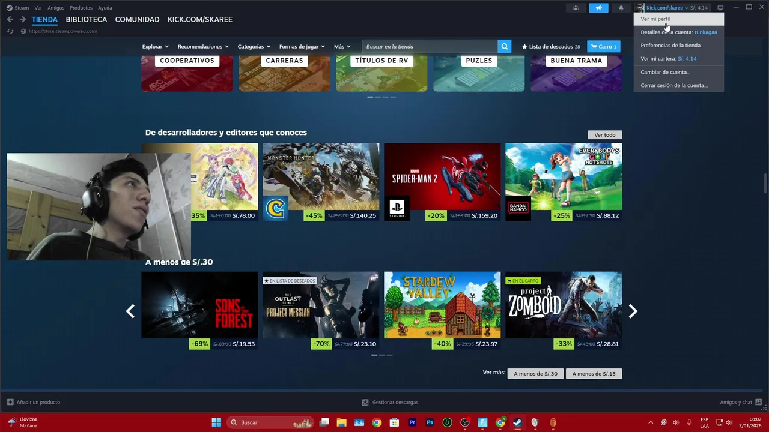Expand the Categorías dropdown menu
The width and height of the screenshot is (769, 432).
(x=254, y=46)
